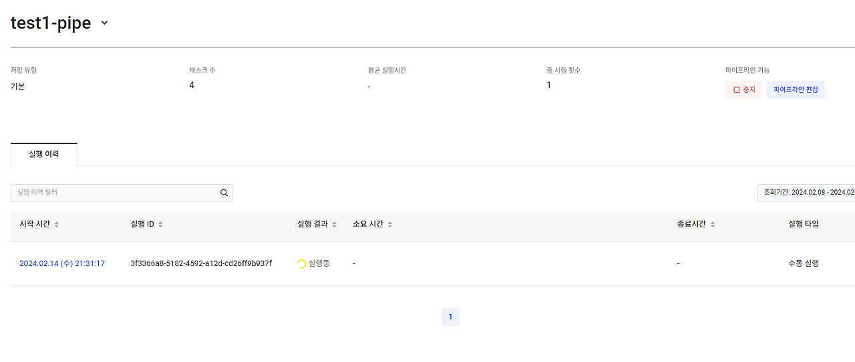Click the 평균 실행시간 label

(387, 70)
